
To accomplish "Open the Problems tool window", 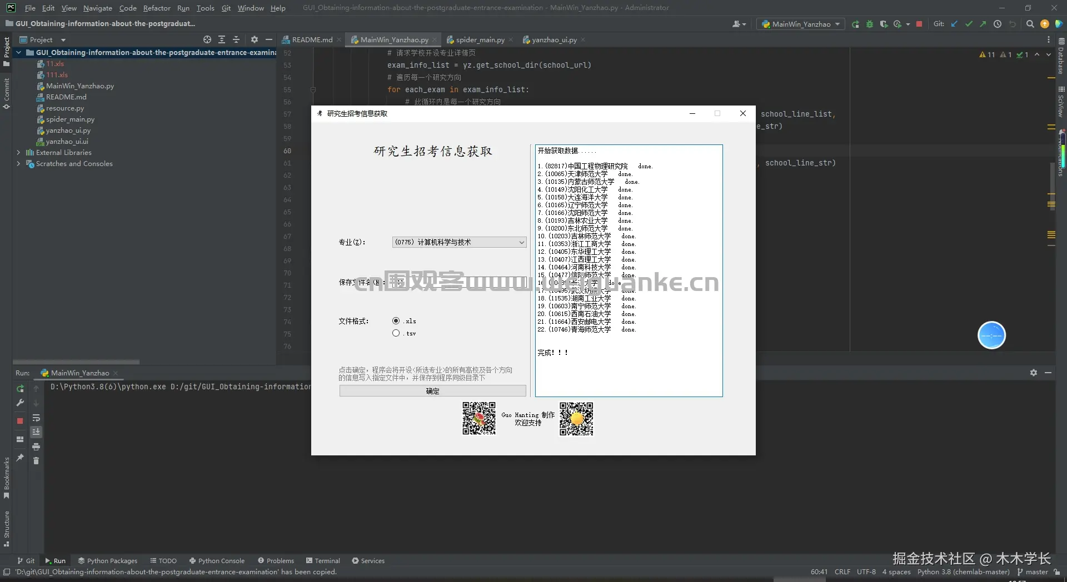I will click(276, 561).
